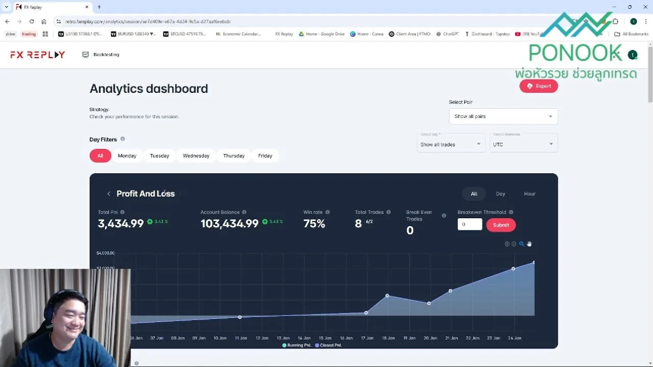Focus the Breakeven Threshold input field
The height and width of the screenshot is (367, 653).
coord(470,224)
